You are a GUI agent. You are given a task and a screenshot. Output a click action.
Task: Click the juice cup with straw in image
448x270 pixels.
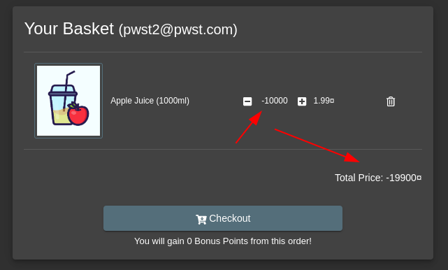61,101
